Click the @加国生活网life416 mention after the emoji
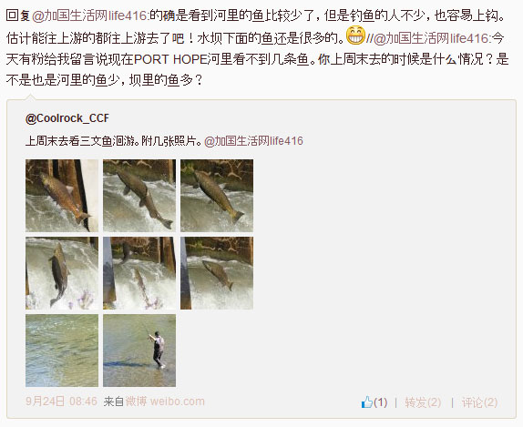The image size is (523, 427). tap(432, 38)
